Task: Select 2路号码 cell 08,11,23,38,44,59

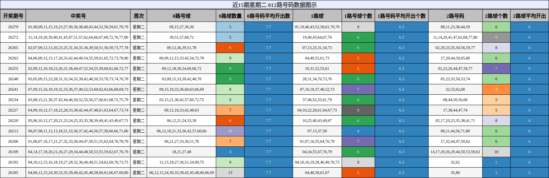Action: 455,27
